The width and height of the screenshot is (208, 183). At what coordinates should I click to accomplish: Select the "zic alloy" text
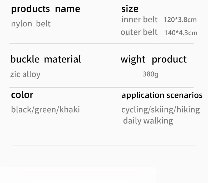[x=25, y=74]
